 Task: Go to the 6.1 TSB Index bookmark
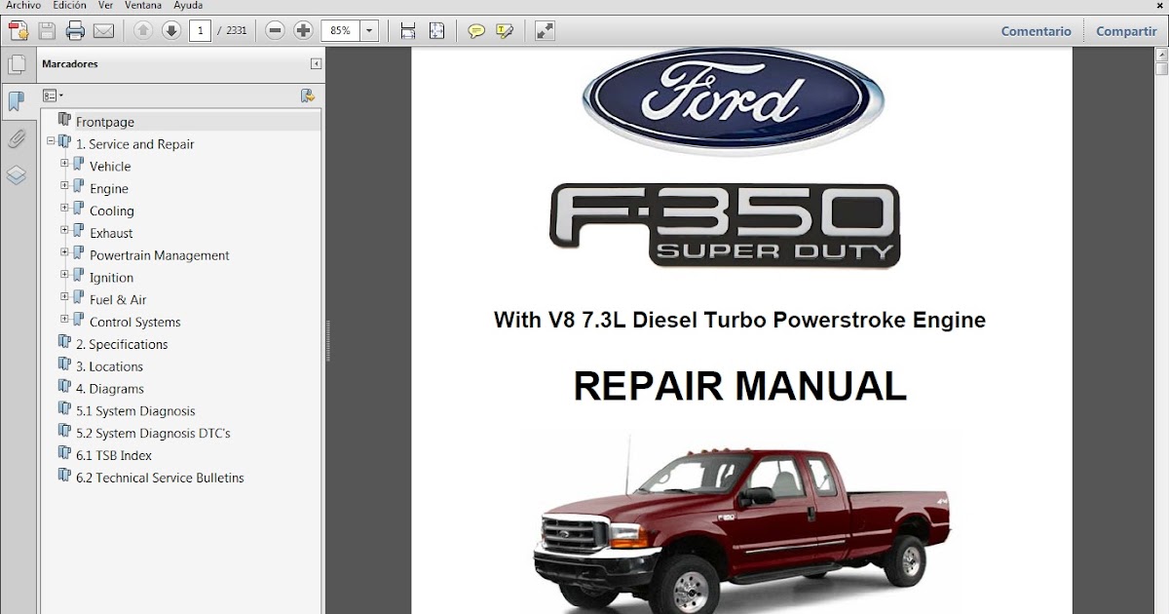point(112,455)
